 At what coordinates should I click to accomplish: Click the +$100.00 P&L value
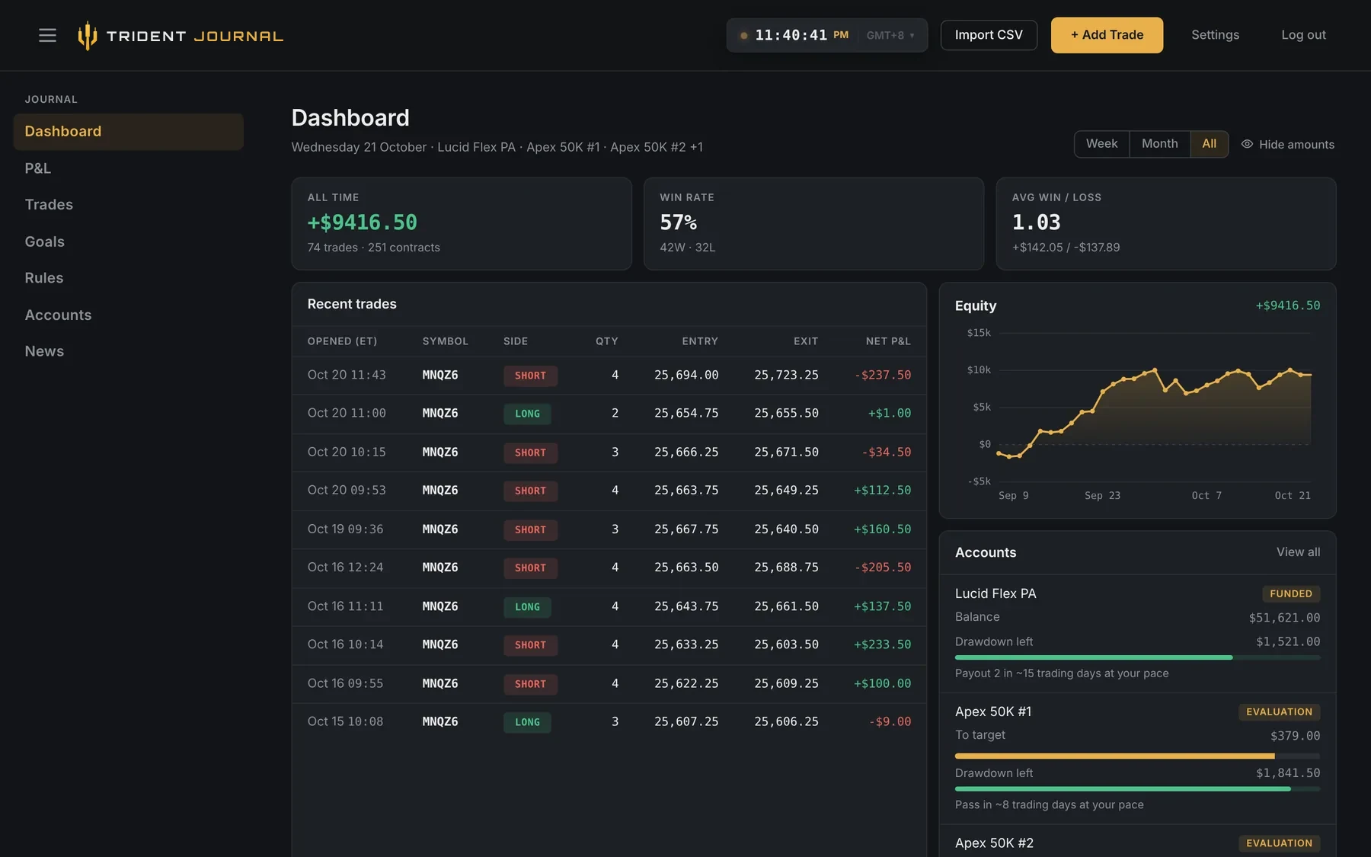point(882,683)
